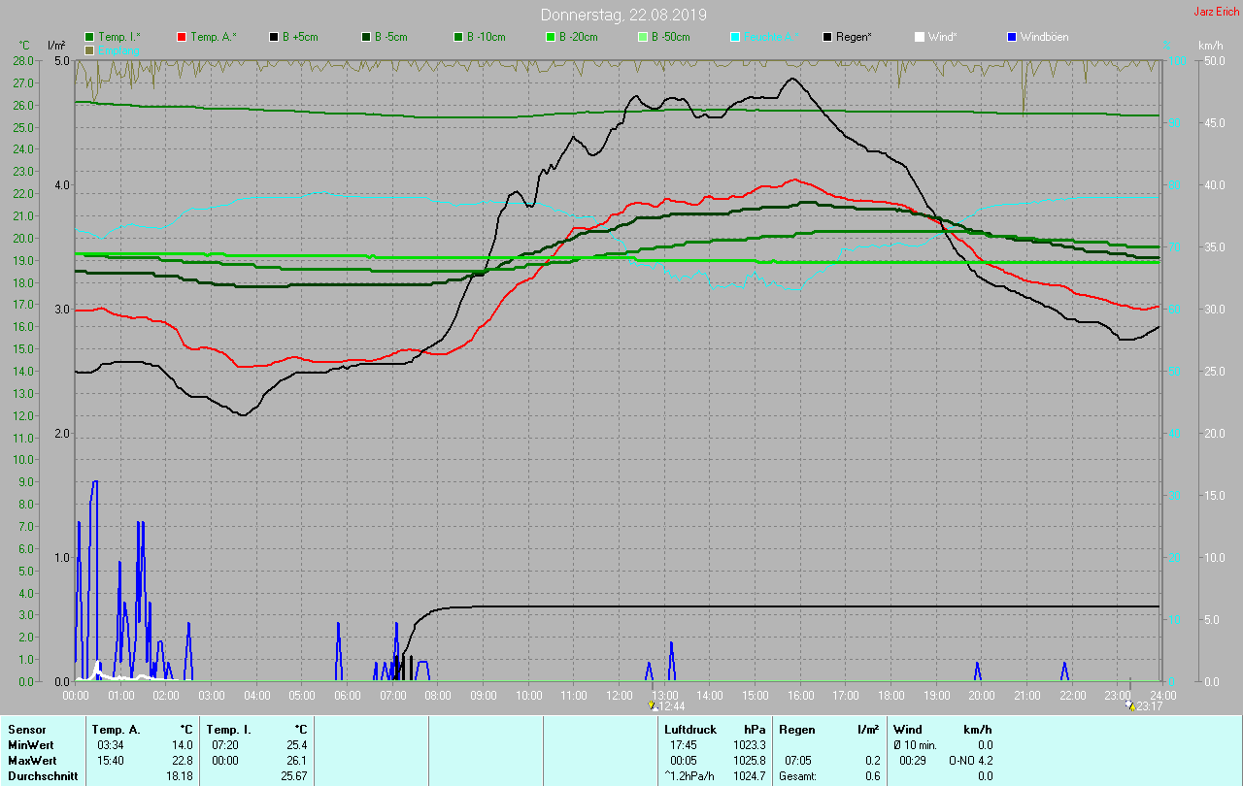Image resolution: width=1243 pixels, height=786 pixels.
Task: Click the red Temp. A. legend swatch
Action: [x=182, y=37]
